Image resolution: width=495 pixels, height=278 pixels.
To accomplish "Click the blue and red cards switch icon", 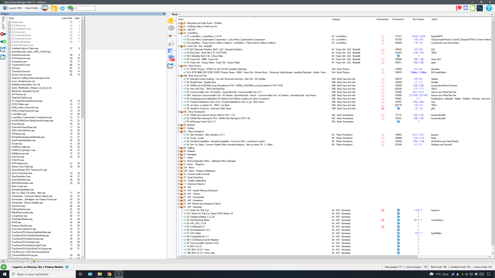I will point(171,58).
